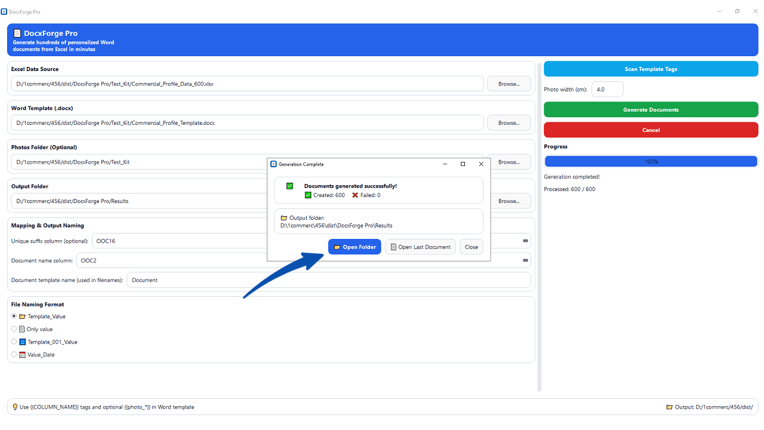Click Open Last Document in the dialog
764x430 pixels.
[420, 247]
